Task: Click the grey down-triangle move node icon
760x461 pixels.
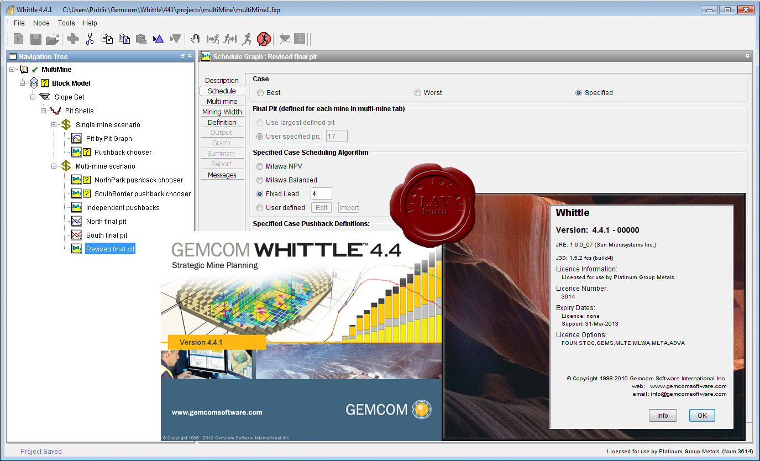Action: (175, 39)
